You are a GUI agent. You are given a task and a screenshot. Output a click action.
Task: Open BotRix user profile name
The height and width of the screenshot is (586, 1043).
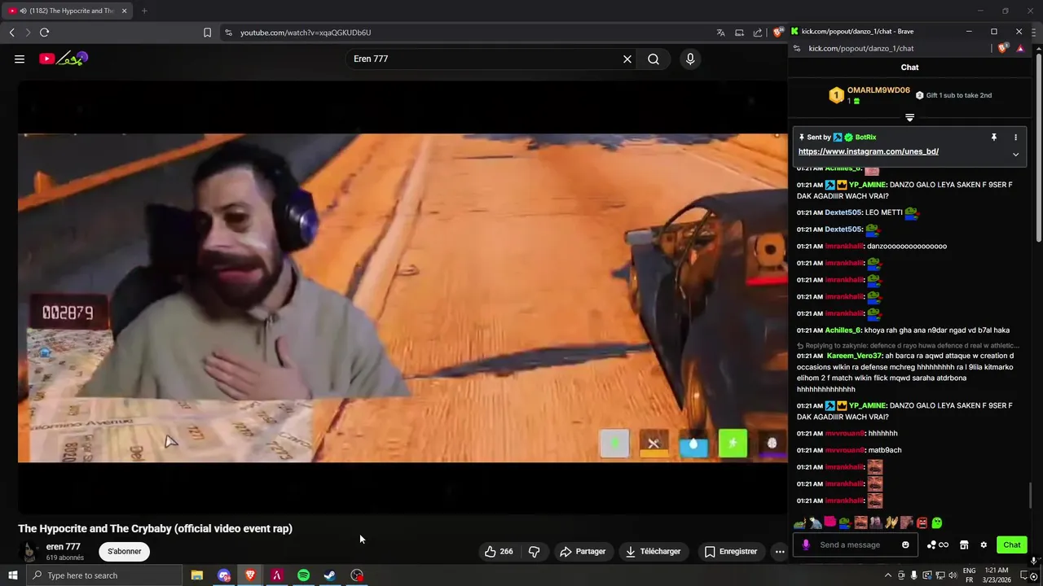click(865, 138)
